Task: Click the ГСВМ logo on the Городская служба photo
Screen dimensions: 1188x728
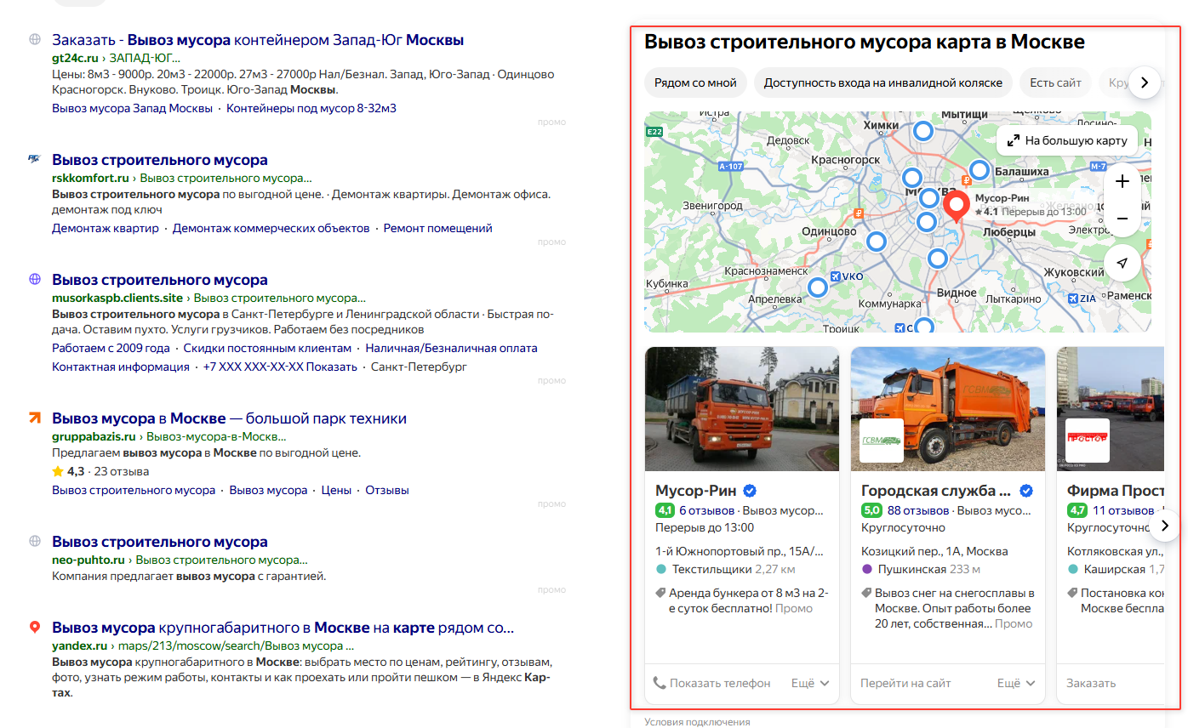Action: pos(882,441)
